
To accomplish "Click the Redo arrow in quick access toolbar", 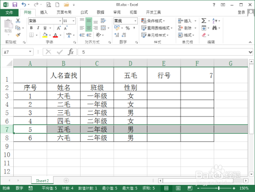I will [x=36, y=5].
